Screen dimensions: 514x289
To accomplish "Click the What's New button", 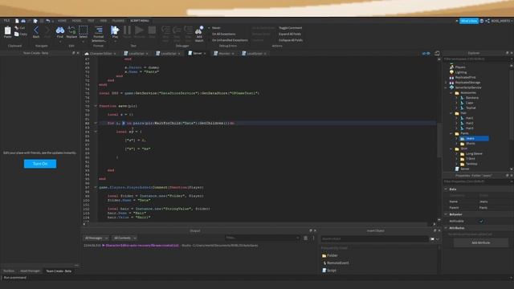I will pyautogui.click(x=469, y=21).
